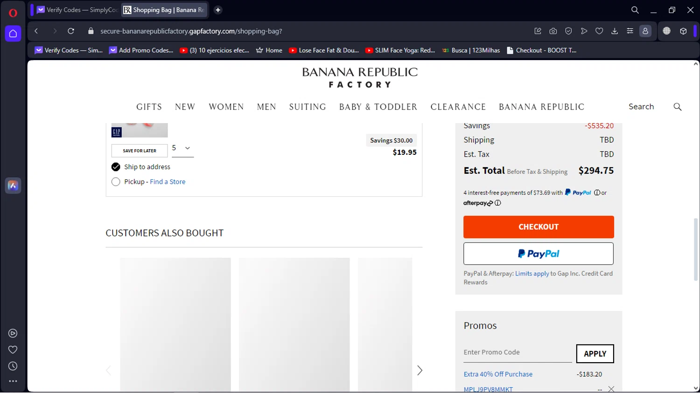
Task: Switch to Shopping Bag Banana Republic tab
Action: pos(164,10)
